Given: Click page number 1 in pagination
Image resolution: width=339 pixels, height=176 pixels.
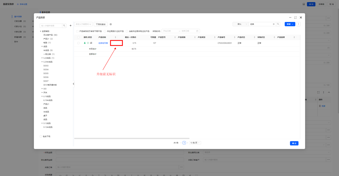Looking at the screenshot, I should (x=184, y=143).
